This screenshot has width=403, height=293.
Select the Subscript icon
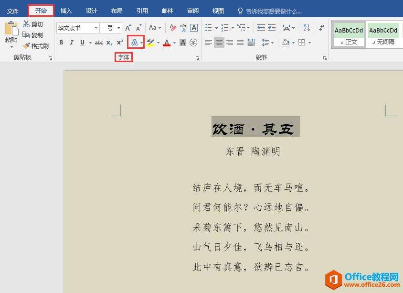pos(109,42)
